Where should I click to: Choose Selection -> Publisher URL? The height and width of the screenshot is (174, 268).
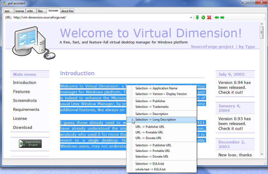[x=161, y=145]
